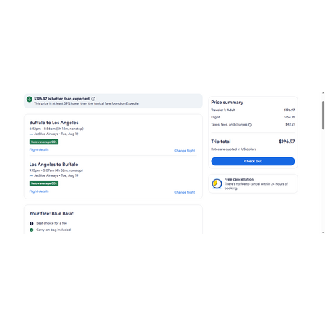Click the vertical scrollbar thumb
The height and width of the screenshot is (325, 325).
[x=323, y=116]
